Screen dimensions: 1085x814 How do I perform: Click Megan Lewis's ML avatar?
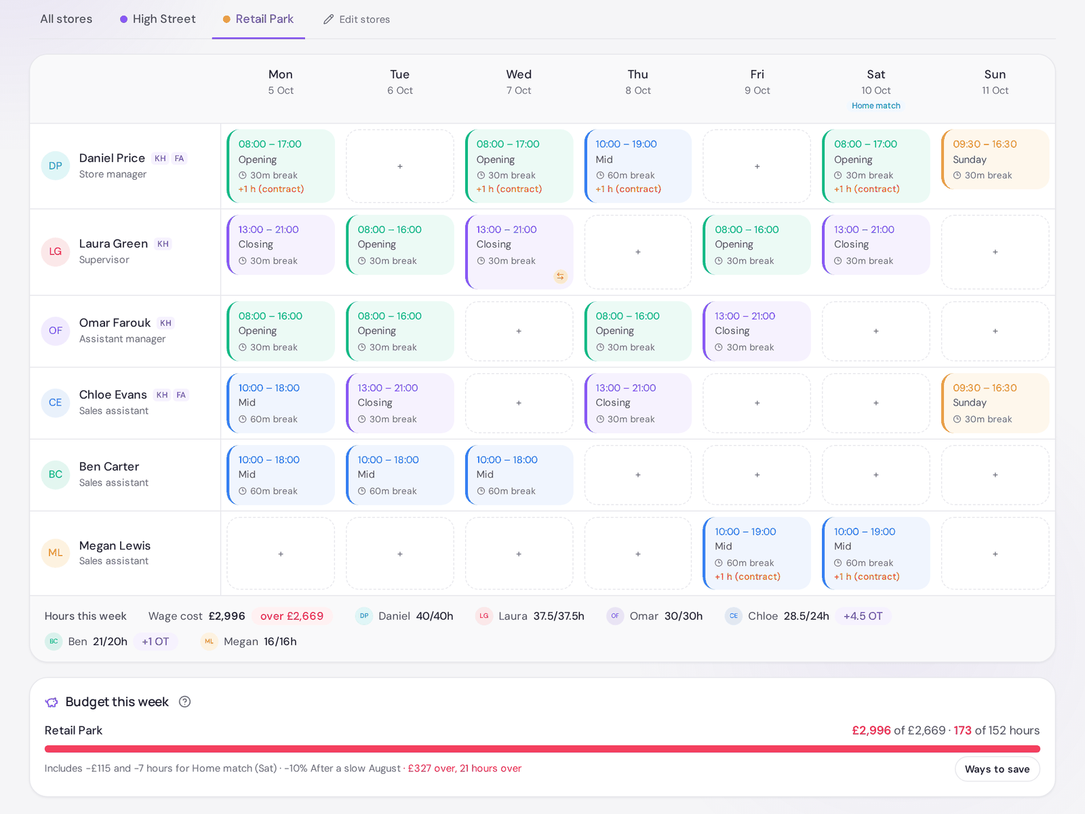point(56,553)
